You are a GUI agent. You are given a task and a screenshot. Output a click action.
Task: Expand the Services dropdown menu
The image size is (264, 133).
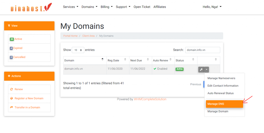tap(70, 7)
